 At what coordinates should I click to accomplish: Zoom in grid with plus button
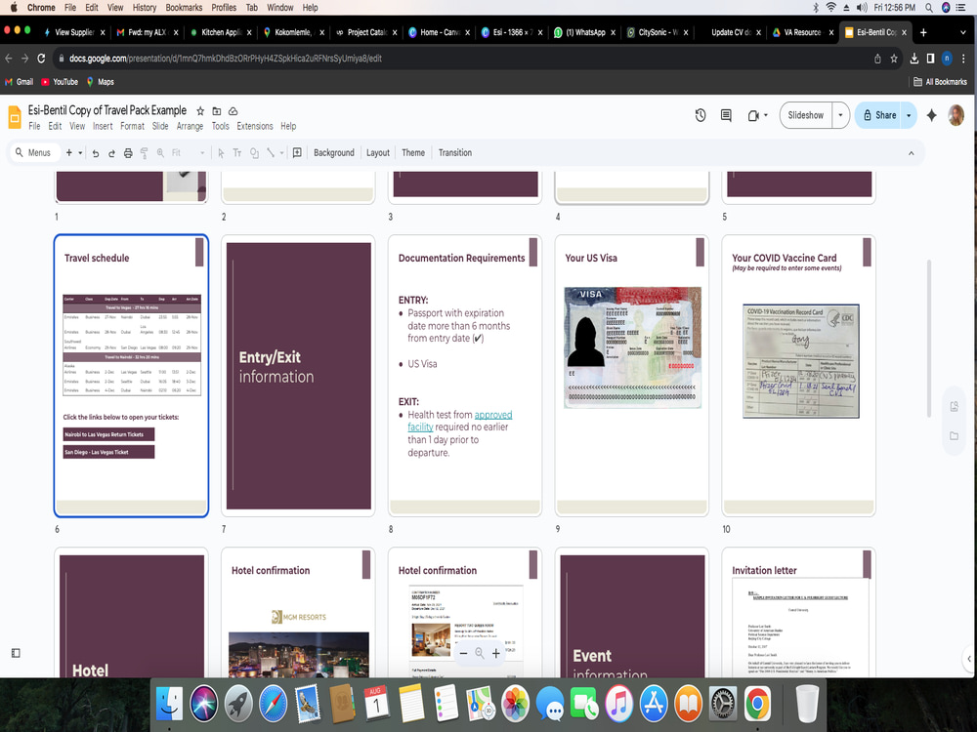pos(496,654)
